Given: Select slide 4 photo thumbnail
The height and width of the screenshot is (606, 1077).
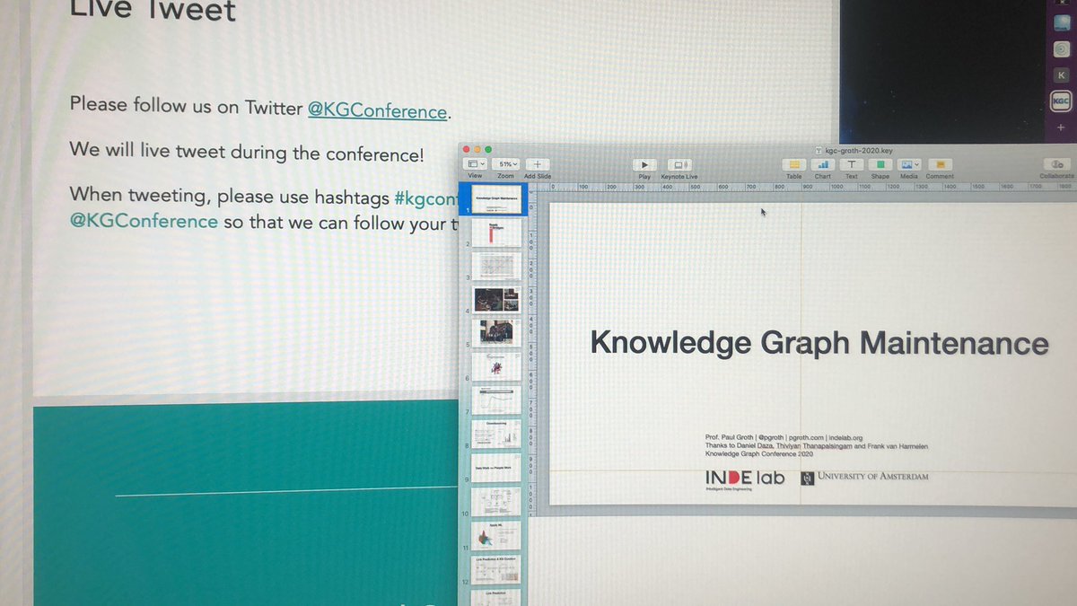Looking at the screenshot, I should click(496, 299).
